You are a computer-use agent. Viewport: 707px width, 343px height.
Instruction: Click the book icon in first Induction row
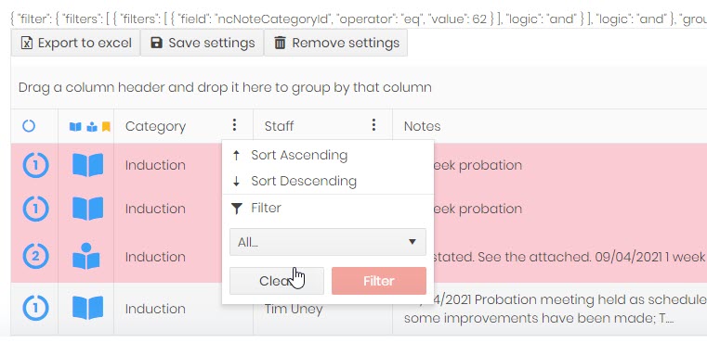(x=87, y=165)
